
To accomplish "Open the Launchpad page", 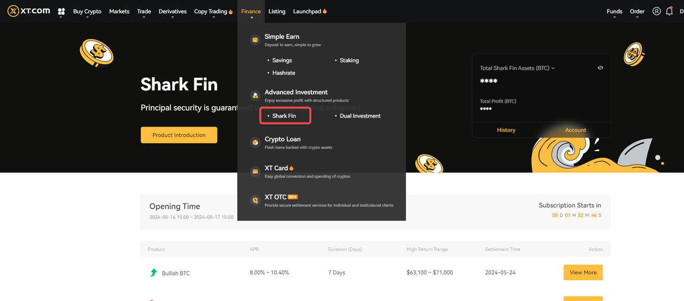I will tap(310, 11).
